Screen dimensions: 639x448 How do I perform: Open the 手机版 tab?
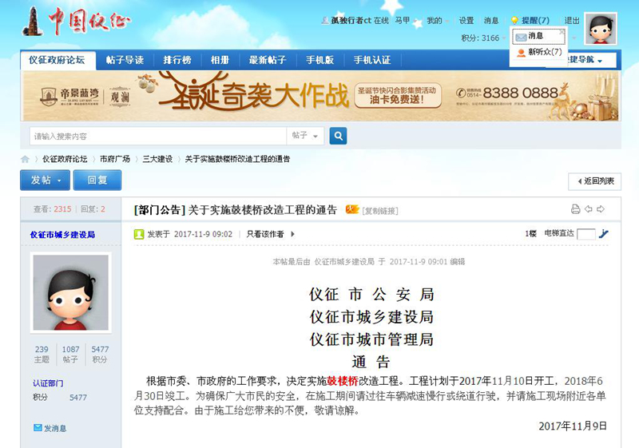(x=320, y=60)
